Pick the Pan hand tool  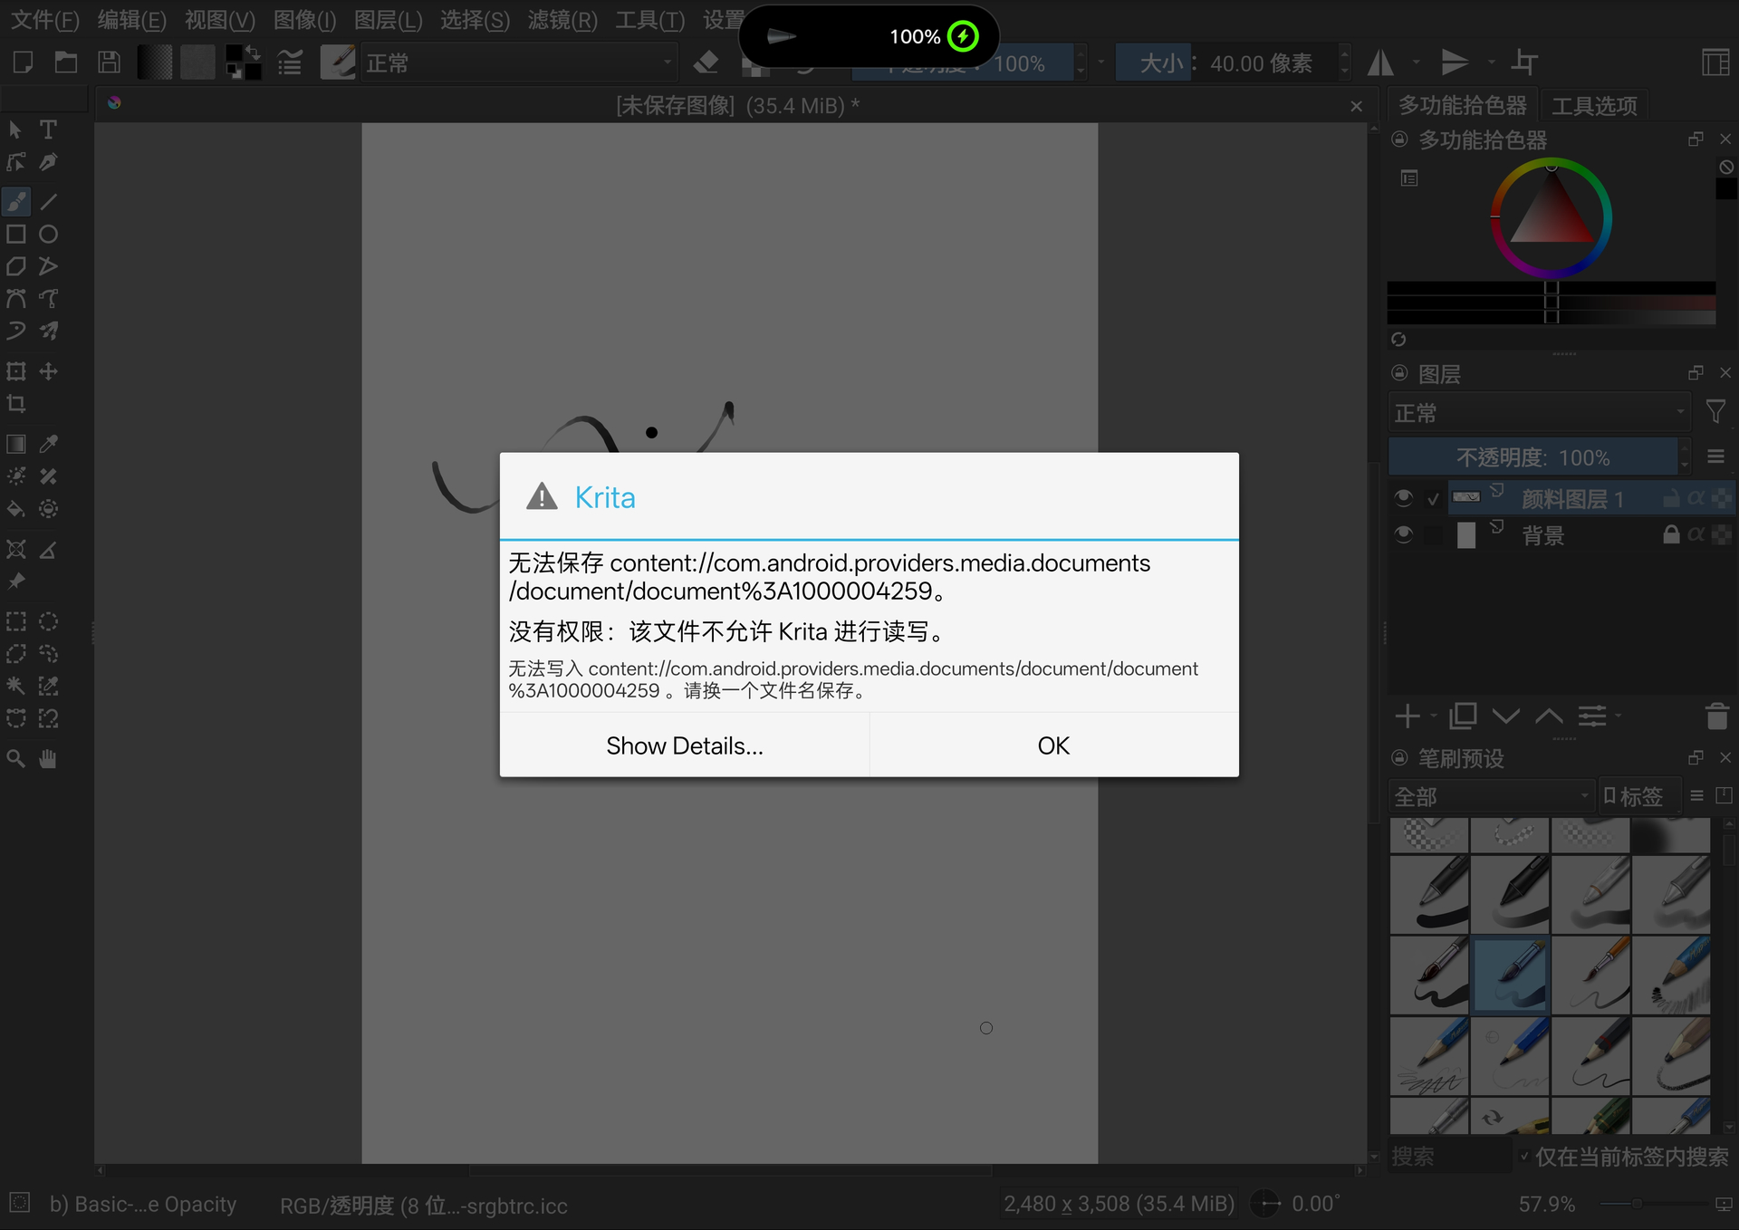click(x=49, y=759)
